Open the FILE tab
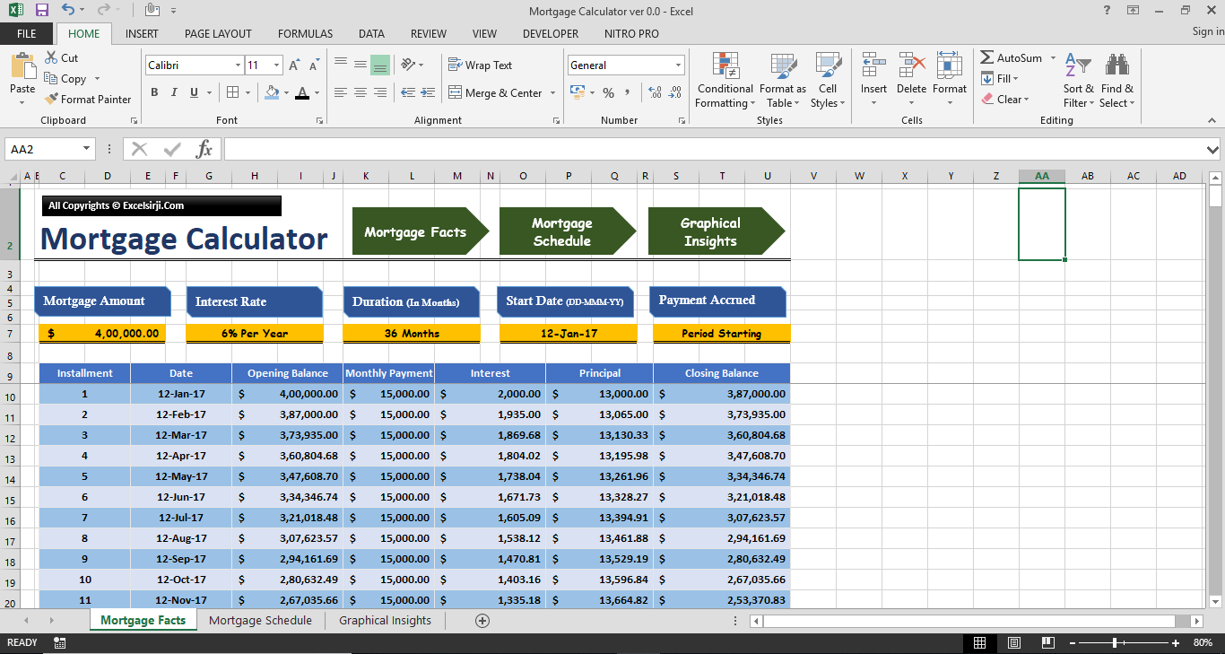The width and height of the screenshot is (1225, 654). point(27,33)
